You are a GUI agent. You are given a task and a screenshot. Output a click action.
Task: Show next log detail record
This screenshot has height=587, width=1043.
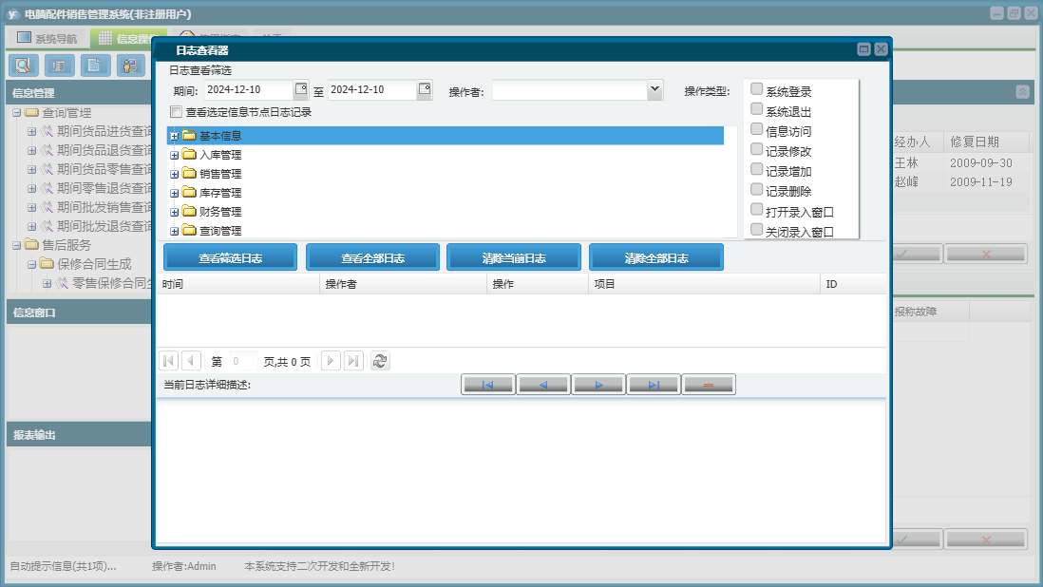tap(598, 385)
